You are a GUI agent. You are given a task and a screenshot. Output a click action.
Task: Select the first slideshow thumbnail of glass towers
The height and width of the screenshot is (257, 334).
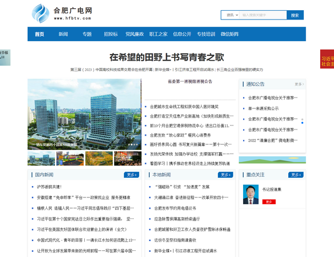pyautogui.click(x=41, y=158)
